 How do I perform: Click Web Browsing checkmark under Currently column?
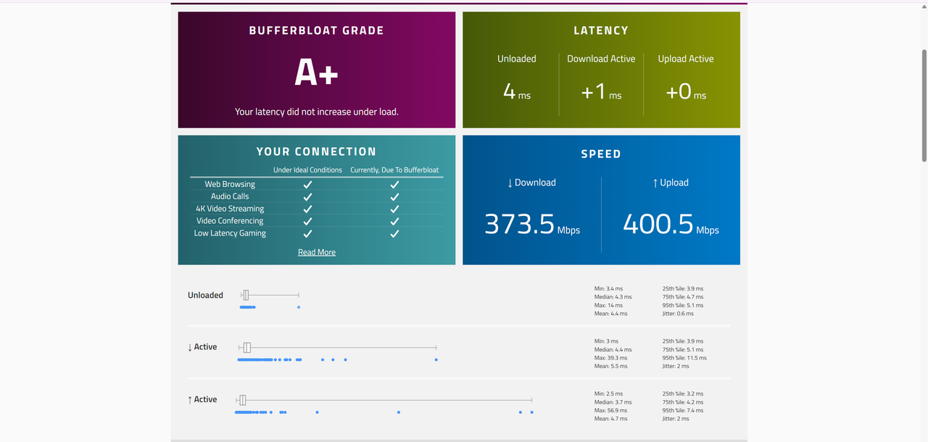[x=394, y=185]
